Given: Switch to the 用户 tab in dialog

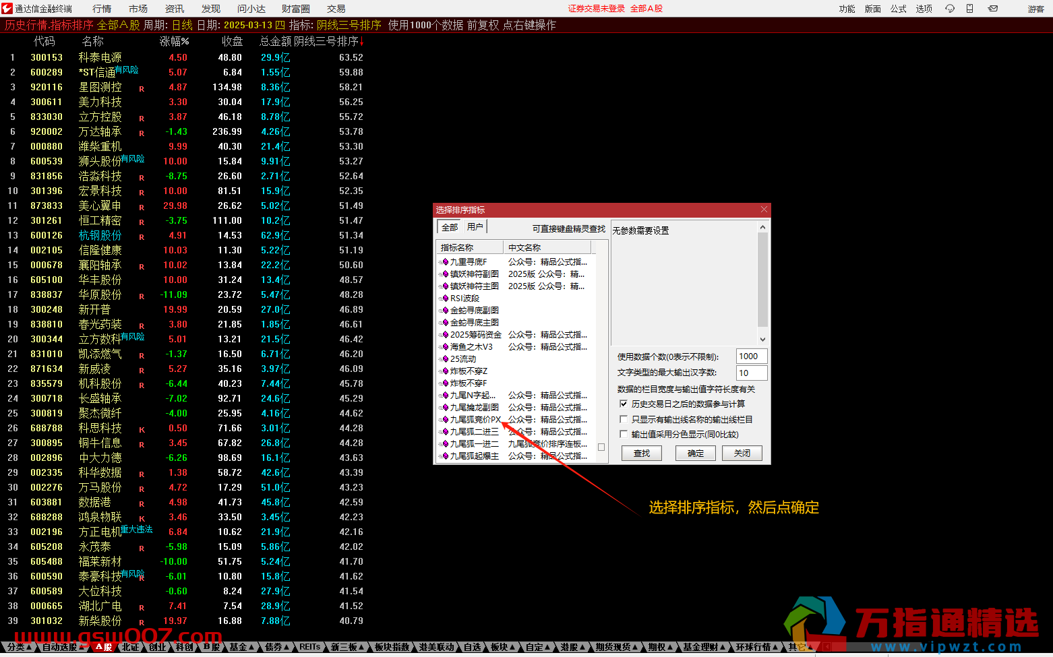Looking at the screenshot, I should (x=475, y=227).
